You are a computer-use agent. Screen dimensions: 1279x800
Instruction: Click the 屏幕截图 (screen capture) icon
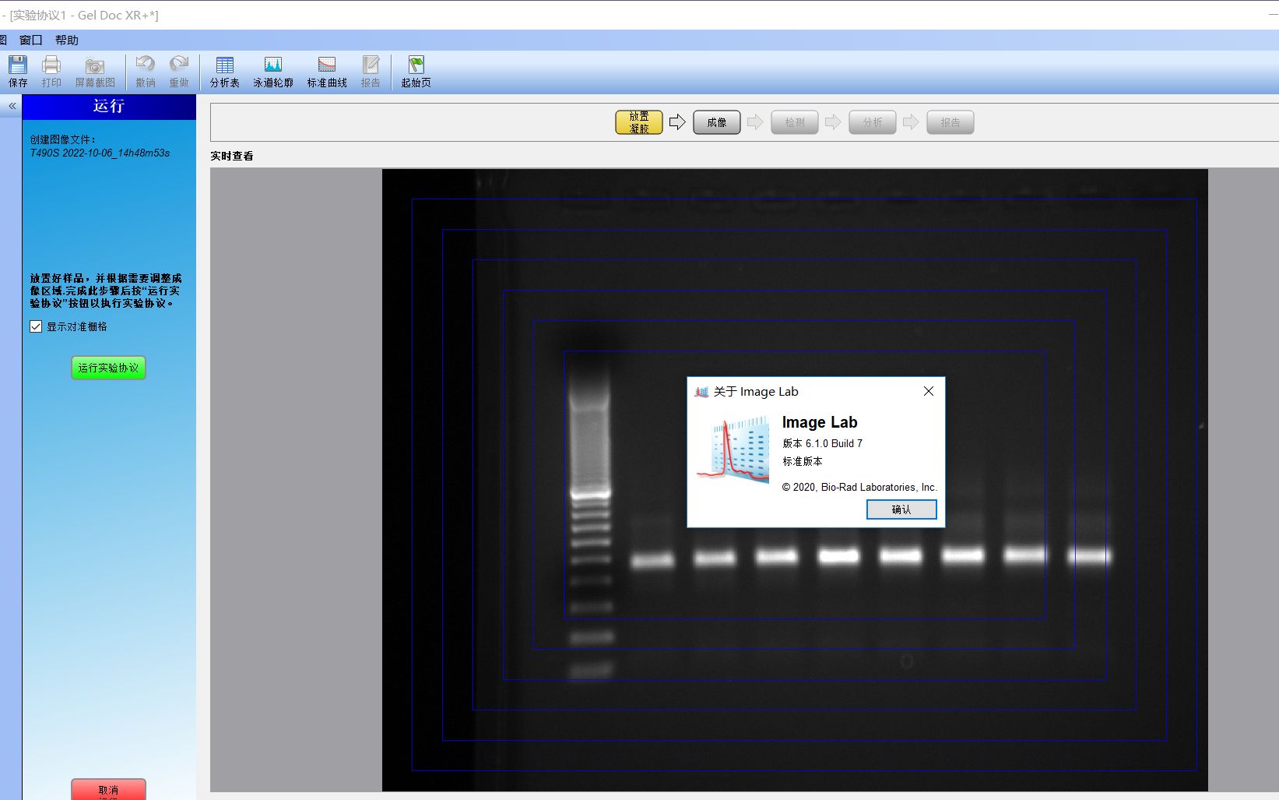pyautogui.click(x=94, y=72)
